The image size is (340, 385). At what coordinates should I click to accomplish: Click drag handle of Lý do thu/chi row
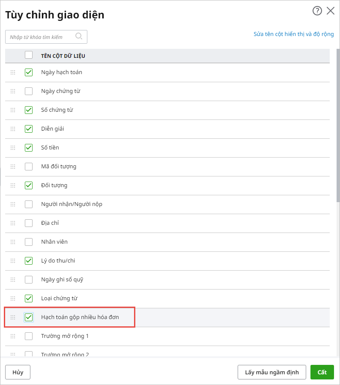pyautogui.click(x=13, y=261)
